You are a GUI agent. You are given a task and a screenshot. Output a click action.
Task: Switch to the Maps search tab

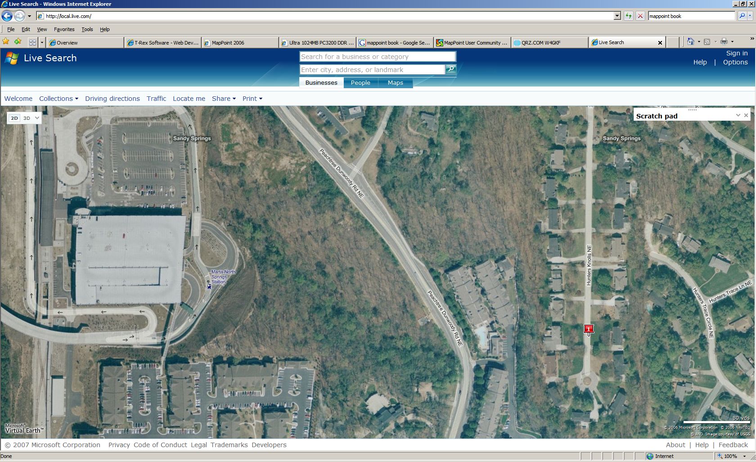395,83
